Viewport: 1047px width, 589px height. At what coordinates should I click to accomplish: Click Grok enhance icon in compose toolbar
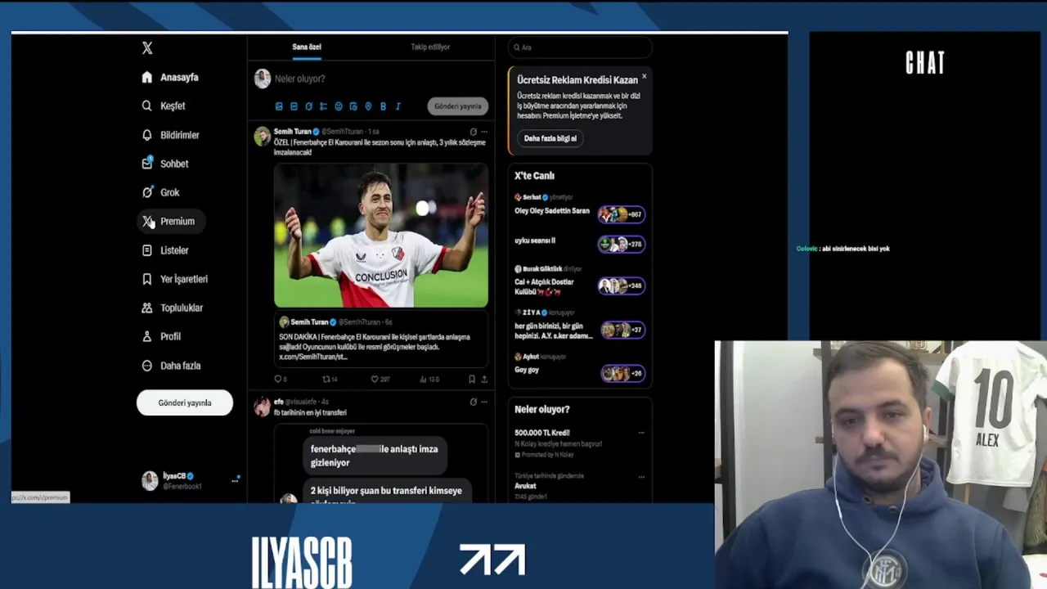[x=308, y=106]
